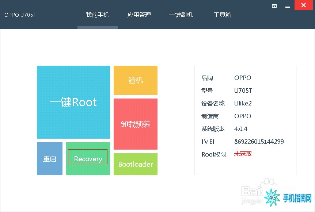The image size is (315, 212).
Task: Click the red 未获取 Root status text
Action: click(243, 154)
